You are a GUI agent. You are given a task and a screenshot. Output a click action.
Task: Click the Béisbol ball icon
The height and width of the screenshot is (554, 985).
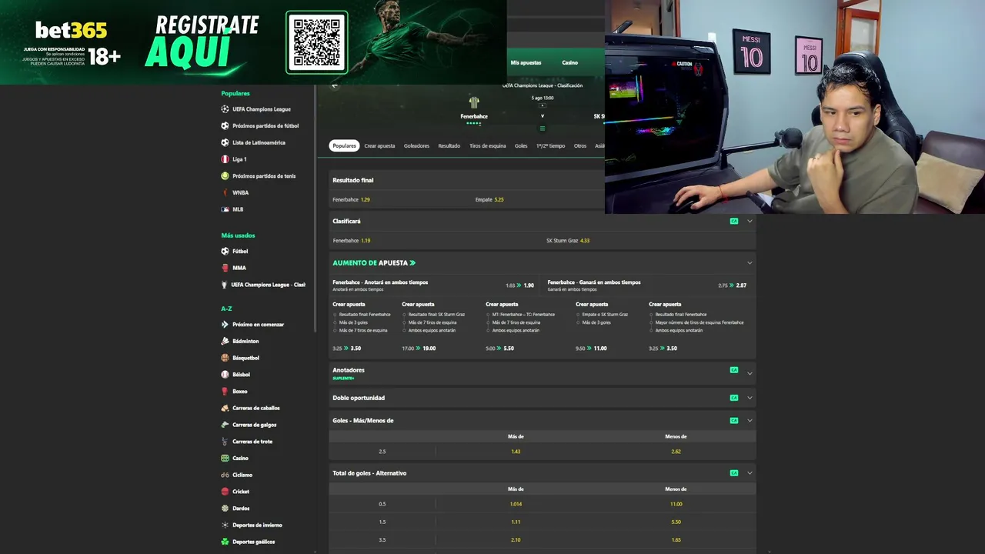(225, 375)
